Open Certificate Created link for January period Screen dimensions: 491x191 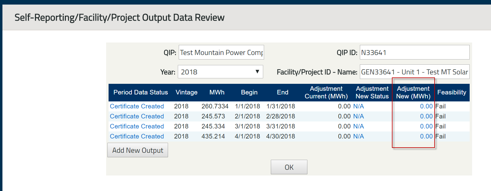point(137,106)
